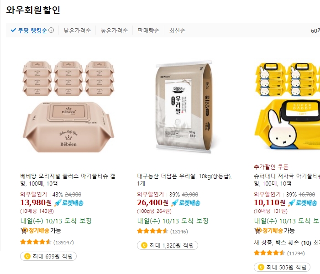This screenshot has height=274, width=320.
Task: Open the 베베앙 오리지널 플러스 아기물티슈 product title
Action: click(x=68, y=180)
